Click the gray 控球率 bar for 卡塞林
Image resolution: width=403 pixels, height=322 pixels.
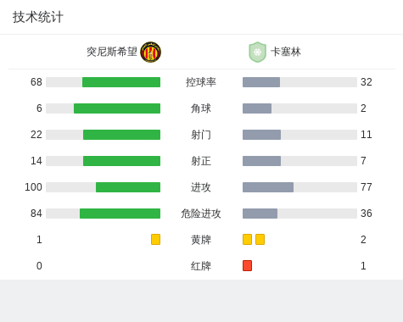(261, 82)
